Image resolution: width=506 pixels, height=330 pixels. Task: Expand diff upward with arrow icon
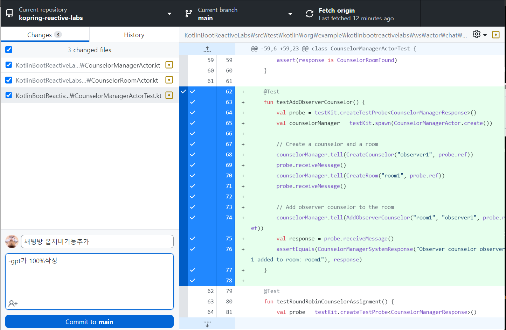tap(207, 49)
